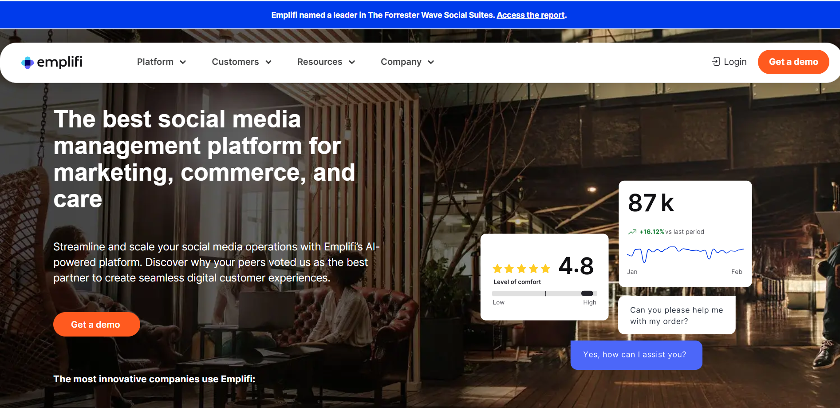Click the 'Low' slider label

(x=498, y=302)
